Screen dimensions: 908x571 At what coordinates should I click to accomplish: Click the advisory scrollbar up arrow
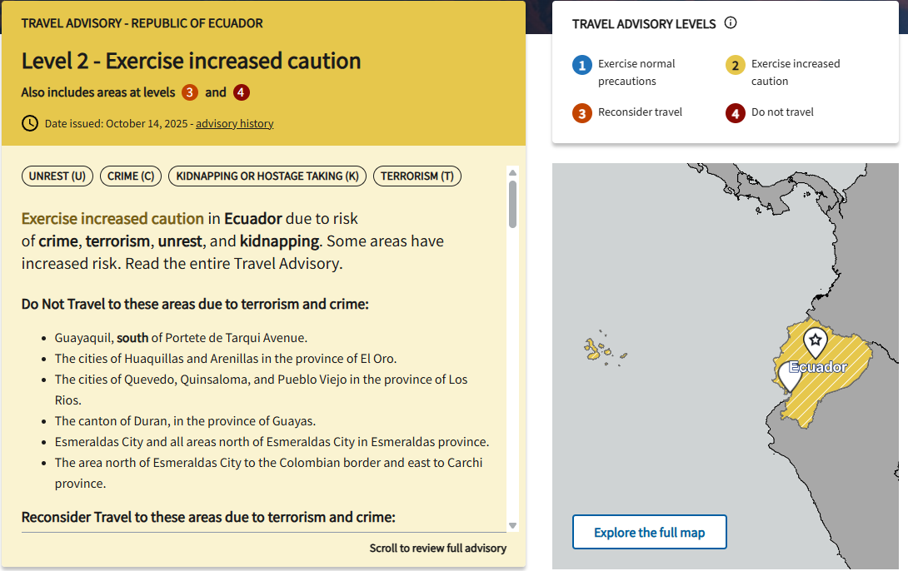[513, 172]
